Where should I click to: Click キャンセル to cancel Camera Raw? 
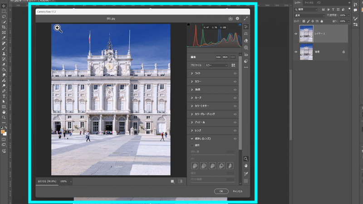(237, 191)
